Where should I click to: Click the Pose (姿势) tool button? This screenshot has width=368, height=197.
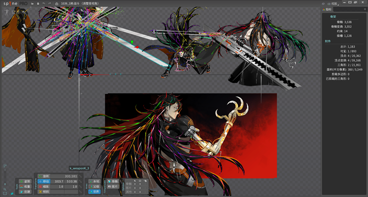tap(25, 181)
